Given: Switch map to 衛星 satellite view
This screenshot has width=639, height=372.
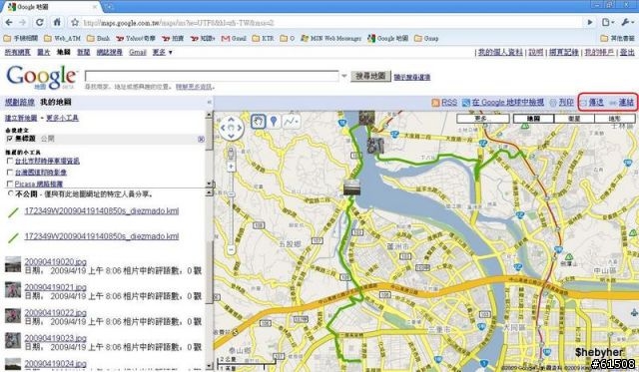Looking at the screenshot, I should tap(574, 119).
